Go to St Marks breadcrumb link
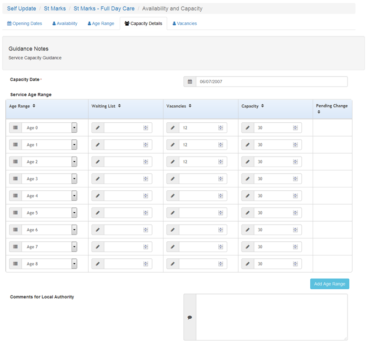Image resolution: width=367 pixels, height=344 pixels. coord(55,9)
